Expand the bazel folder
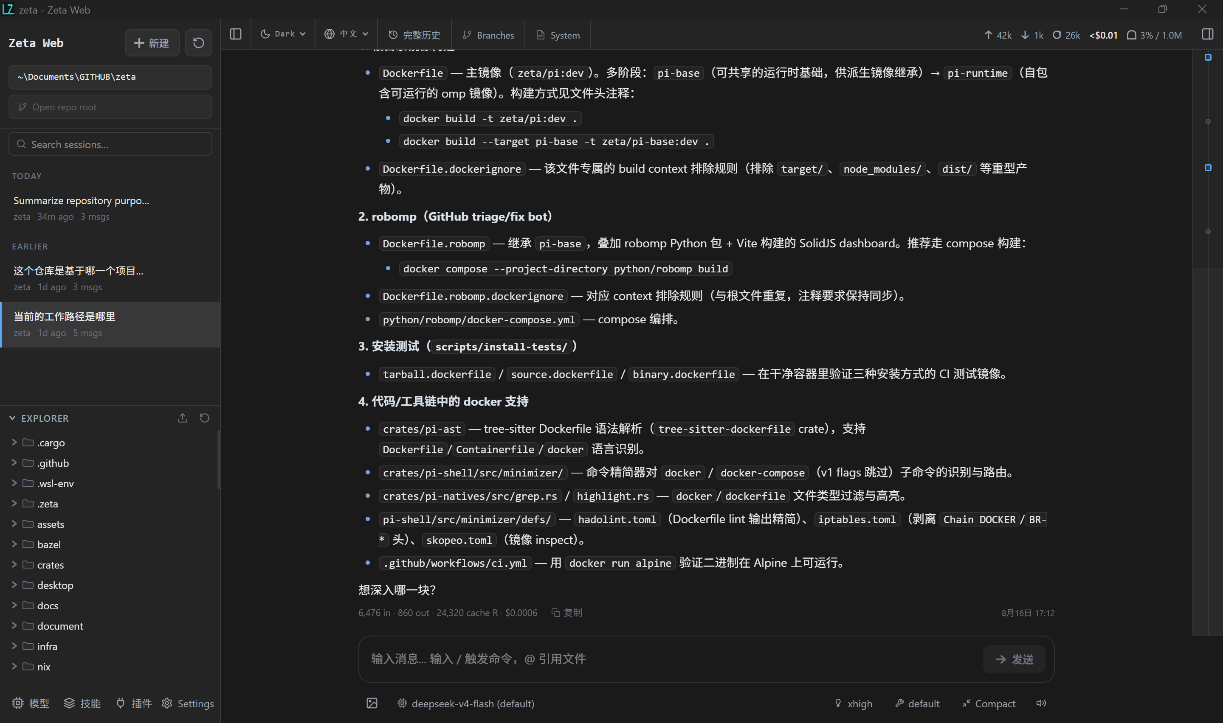The height and width of the screenshot is (723, 1223). pyautogui.click(x=110, y=544)
